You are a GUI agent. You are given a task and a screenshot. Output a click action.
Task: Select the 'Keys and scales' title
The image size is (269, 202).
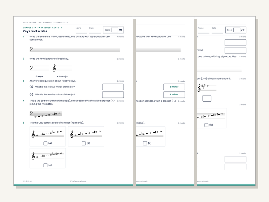35,31
